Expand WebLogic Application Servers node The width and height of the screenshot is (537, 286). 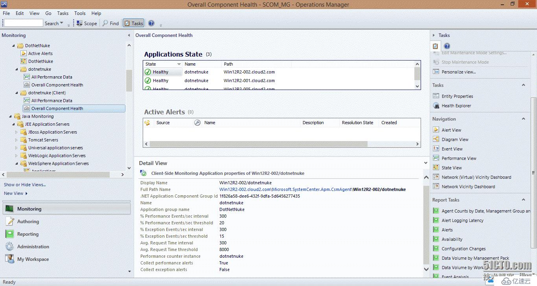17,156
